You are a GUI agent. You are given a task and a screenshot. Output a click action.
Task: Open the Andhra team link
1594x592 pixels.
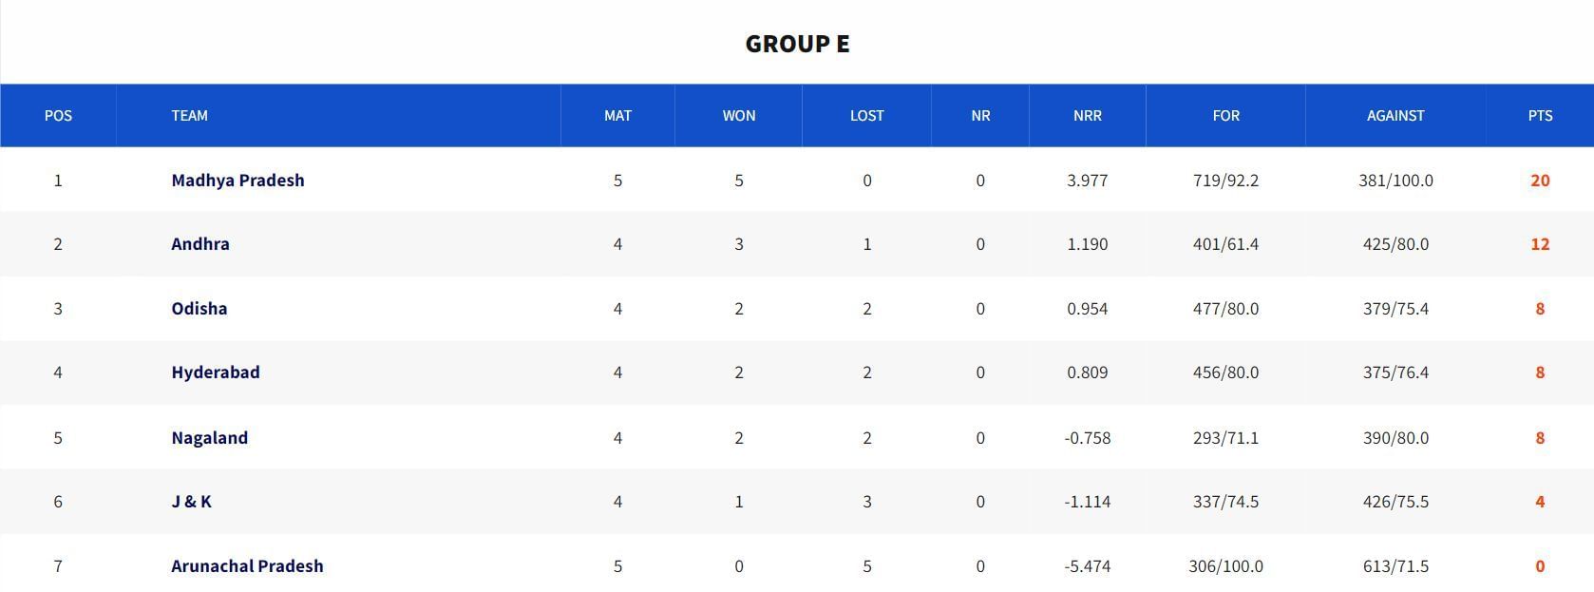(200, 244)
